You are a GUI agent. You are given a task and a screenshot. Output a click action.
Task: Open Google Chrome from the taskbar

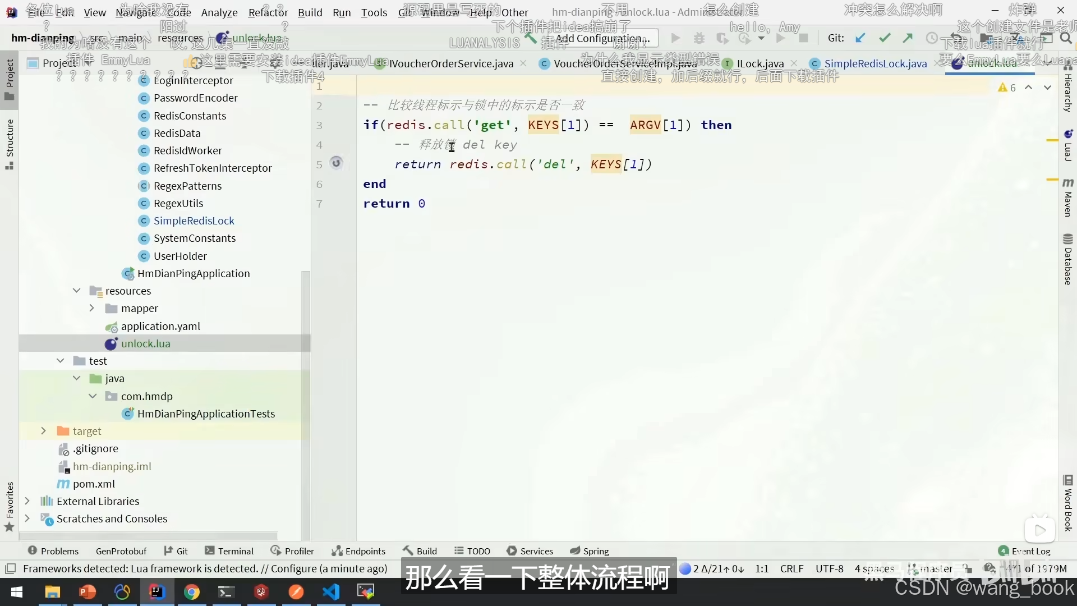192,592
